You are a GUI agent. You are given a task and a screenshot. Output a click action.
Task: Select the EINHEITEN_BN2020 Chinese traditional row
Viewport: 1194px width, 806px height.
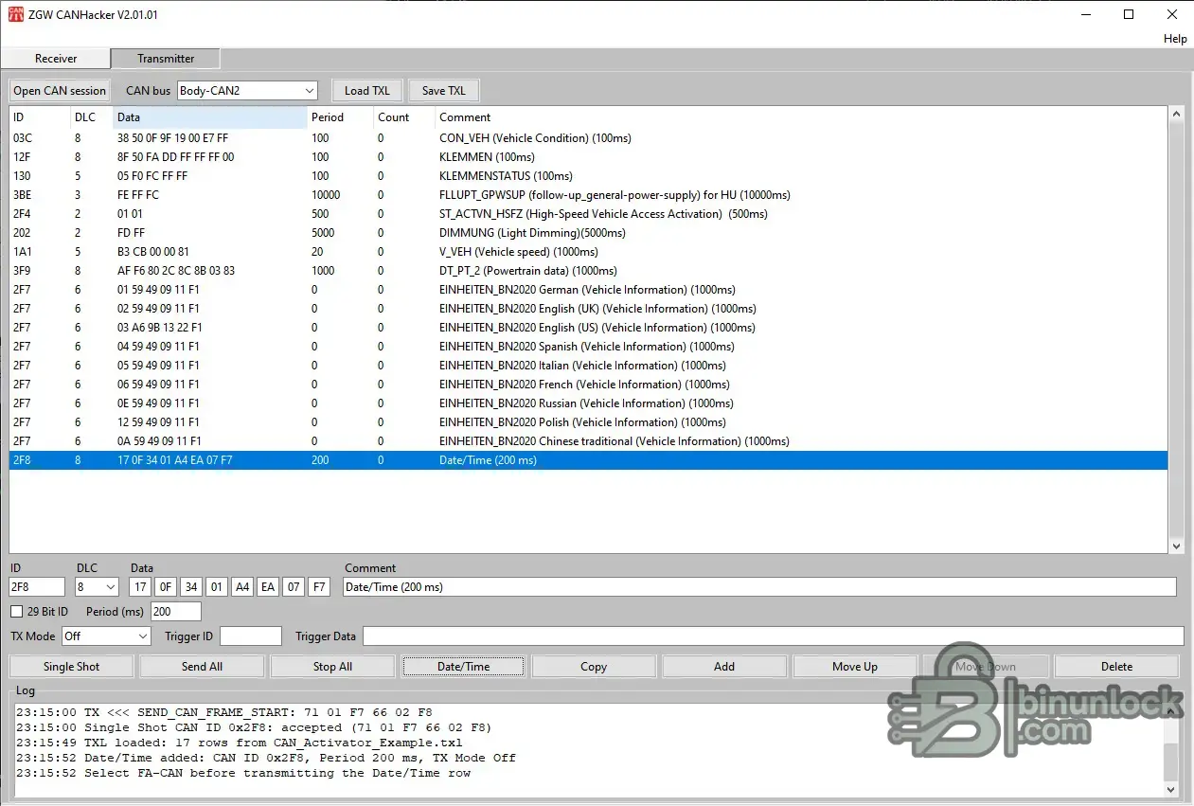coord(588,441)
